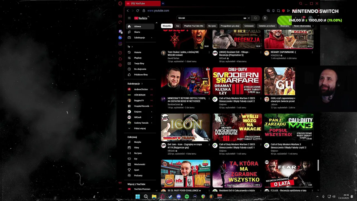Expand the Subskrypcje section header
The height and width of the screenshot is (201, 357).
tap(135, 84)
